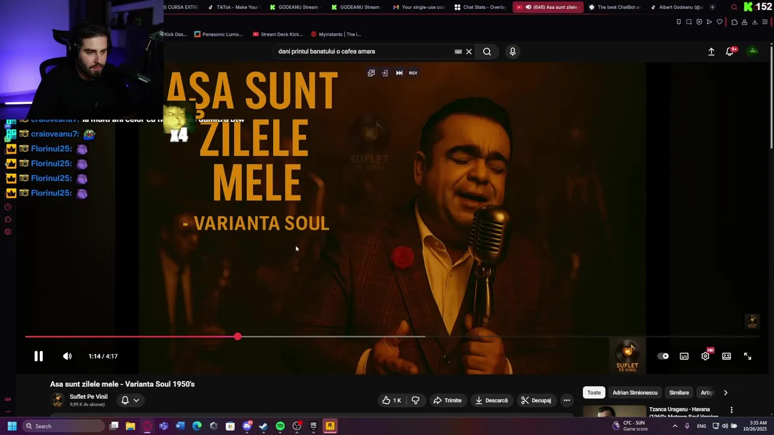This screenshot has height=435, width=774.
Task: Toggle subtitles with the captions icon
Action: coord(684,356)
